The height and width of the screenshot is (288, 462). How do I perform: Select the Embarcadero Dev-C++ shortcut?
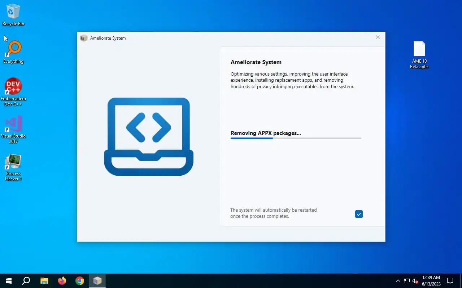(13, 92)
